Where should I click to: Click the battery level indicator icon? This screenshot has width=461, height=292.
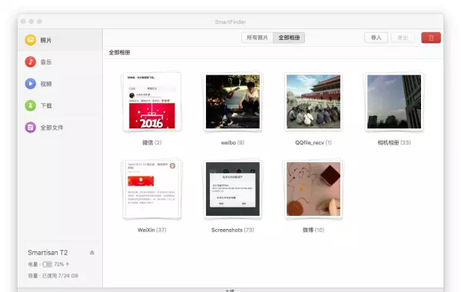coord(48,264)
